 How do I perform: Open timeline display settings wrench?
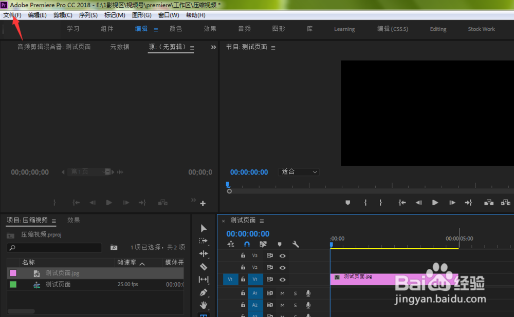[x=296, y=244]
